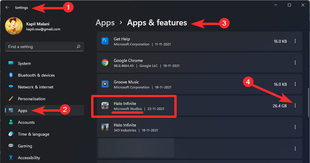Open the Accessibility settings icon

[x=11, y=158]
